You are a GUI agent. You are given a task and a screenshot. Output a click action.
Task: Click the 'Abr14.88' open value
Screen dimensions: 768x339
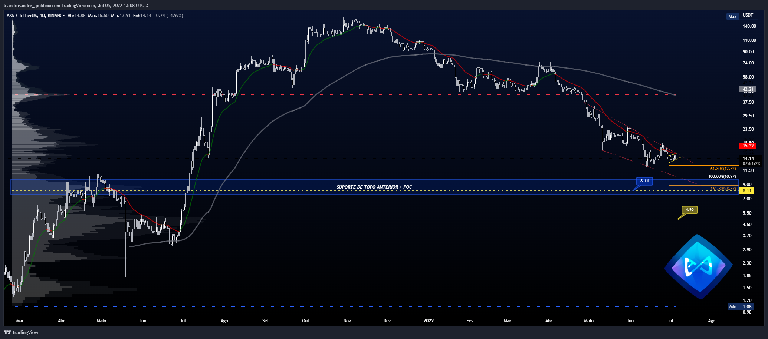tap(76, 16)
